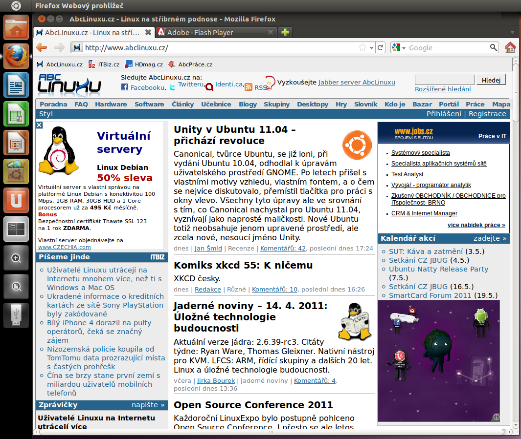Bookmark this page with the star
This screenshot has height=439, width=521.
362,47
